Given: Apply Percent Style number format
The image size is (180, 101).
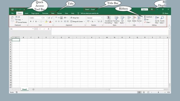Looking at the screenshot, I should click(x=93, y=21).
